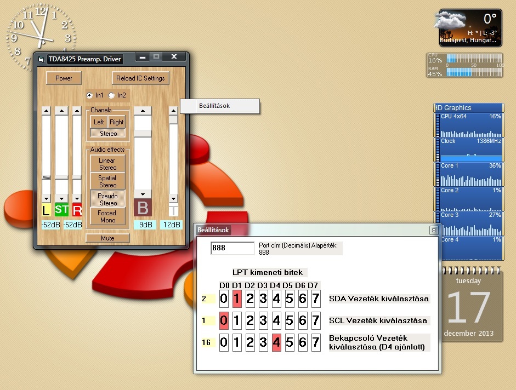Viewport: 516px width, 390px height.
Task: Toggle the Stereo channel mode
Action: tap(108, 134)
